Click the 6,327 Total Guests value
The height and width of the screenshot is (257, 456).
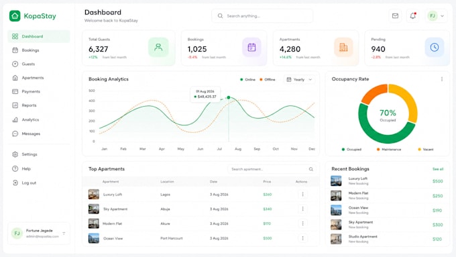point(99,49)
